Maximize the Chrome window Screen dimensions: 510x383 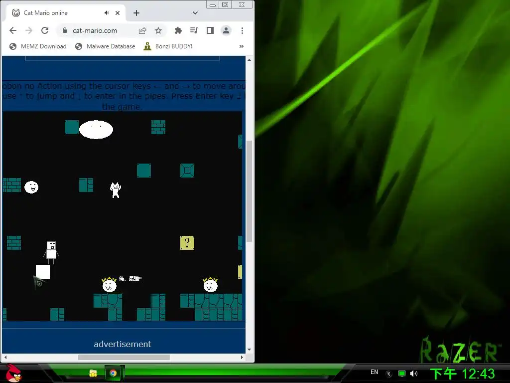click(225, 4)
